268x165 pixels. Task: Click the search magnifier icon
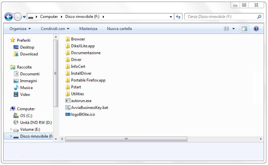pos(260,17)
